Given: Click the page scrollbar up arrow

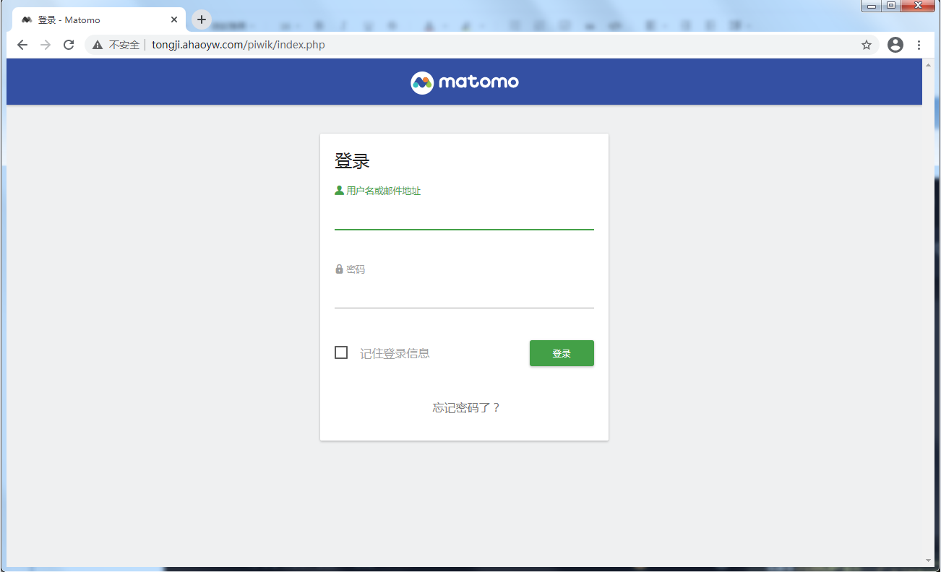Looking at the screenshot, I should tap(928, 64).
